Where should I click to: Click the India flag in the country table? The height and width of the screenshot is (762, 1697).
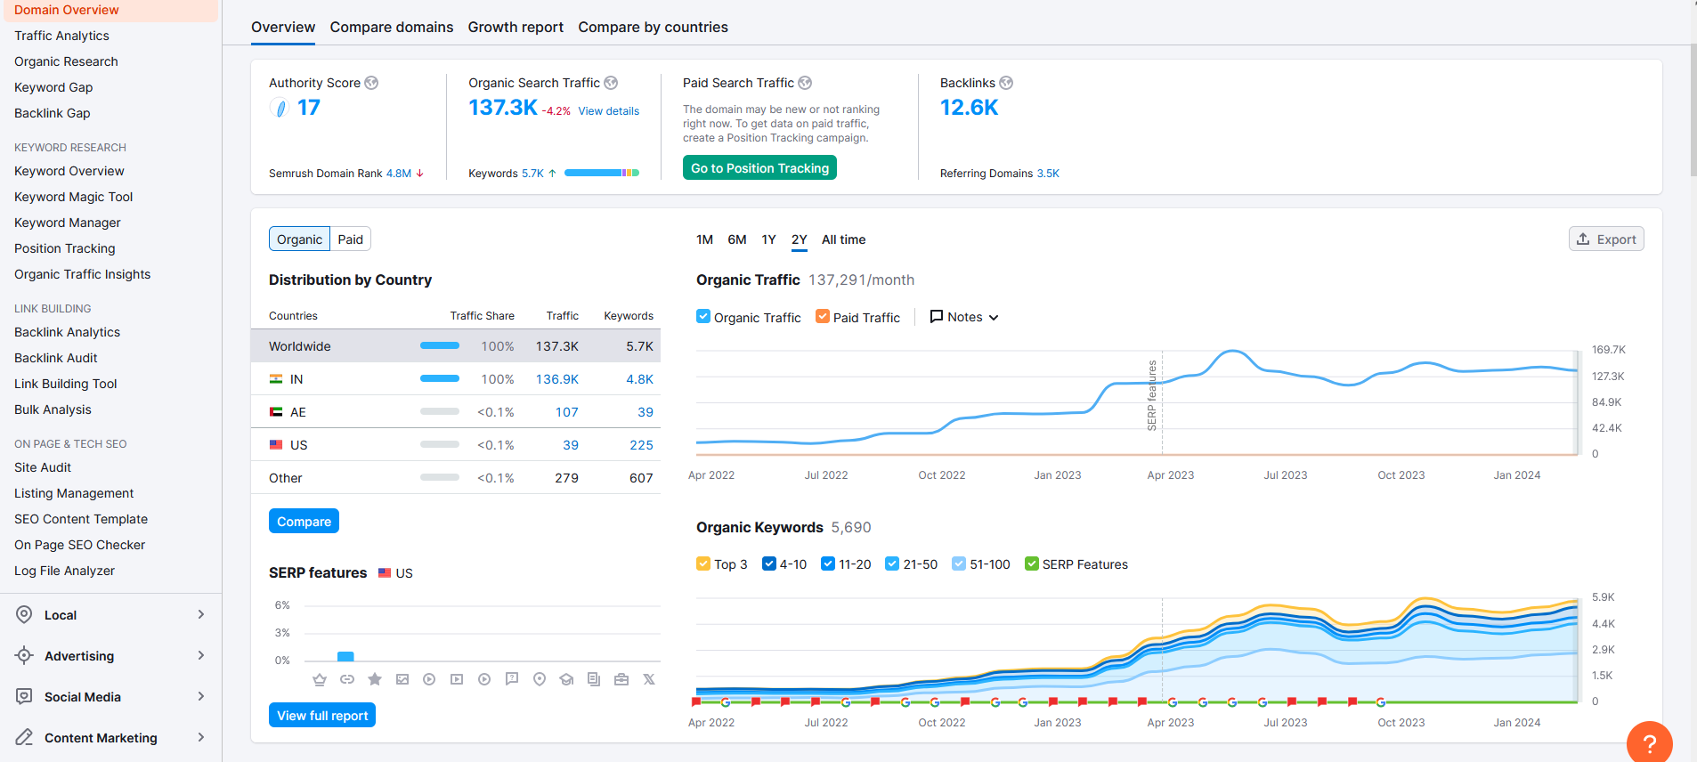click(x=276, y=379)
